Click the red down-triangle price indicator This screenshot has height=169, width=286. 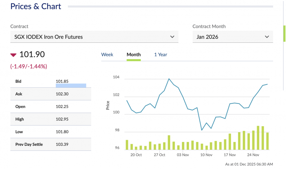pyautogui.click(x=14, y=55)
